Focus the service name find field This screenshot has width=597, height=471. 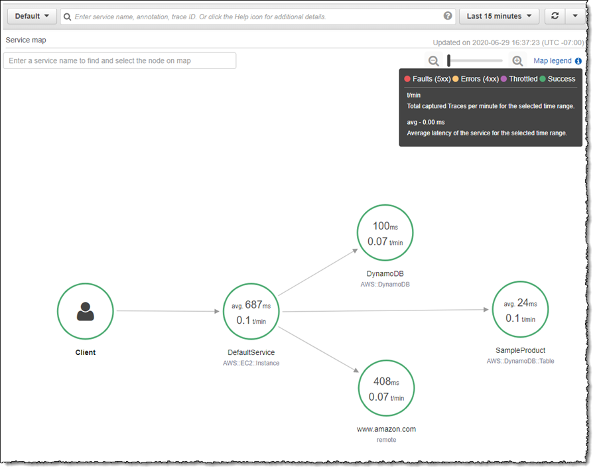coord(119,60)
